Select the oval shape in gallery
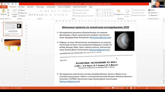165x92 pixels. click(108, 10)
